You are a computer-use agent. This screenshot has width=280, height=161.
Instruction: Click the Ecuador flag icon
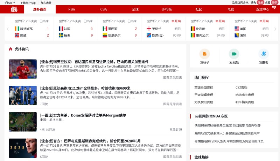pos(105,35)
